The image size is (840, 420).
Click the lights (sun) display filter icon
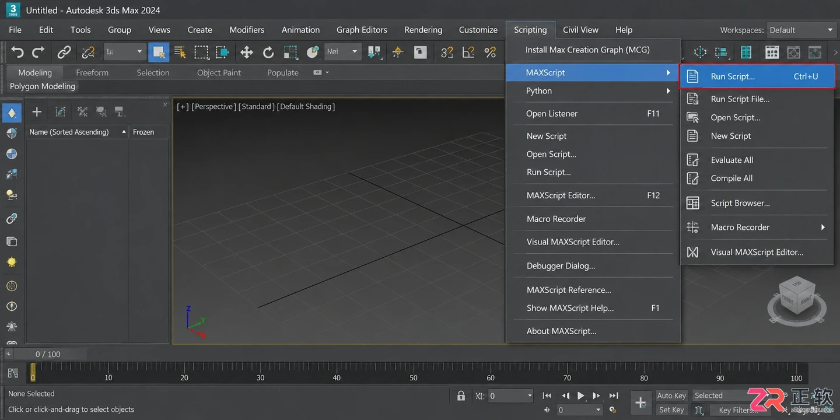pyautogui.click(x=12, y=262)
